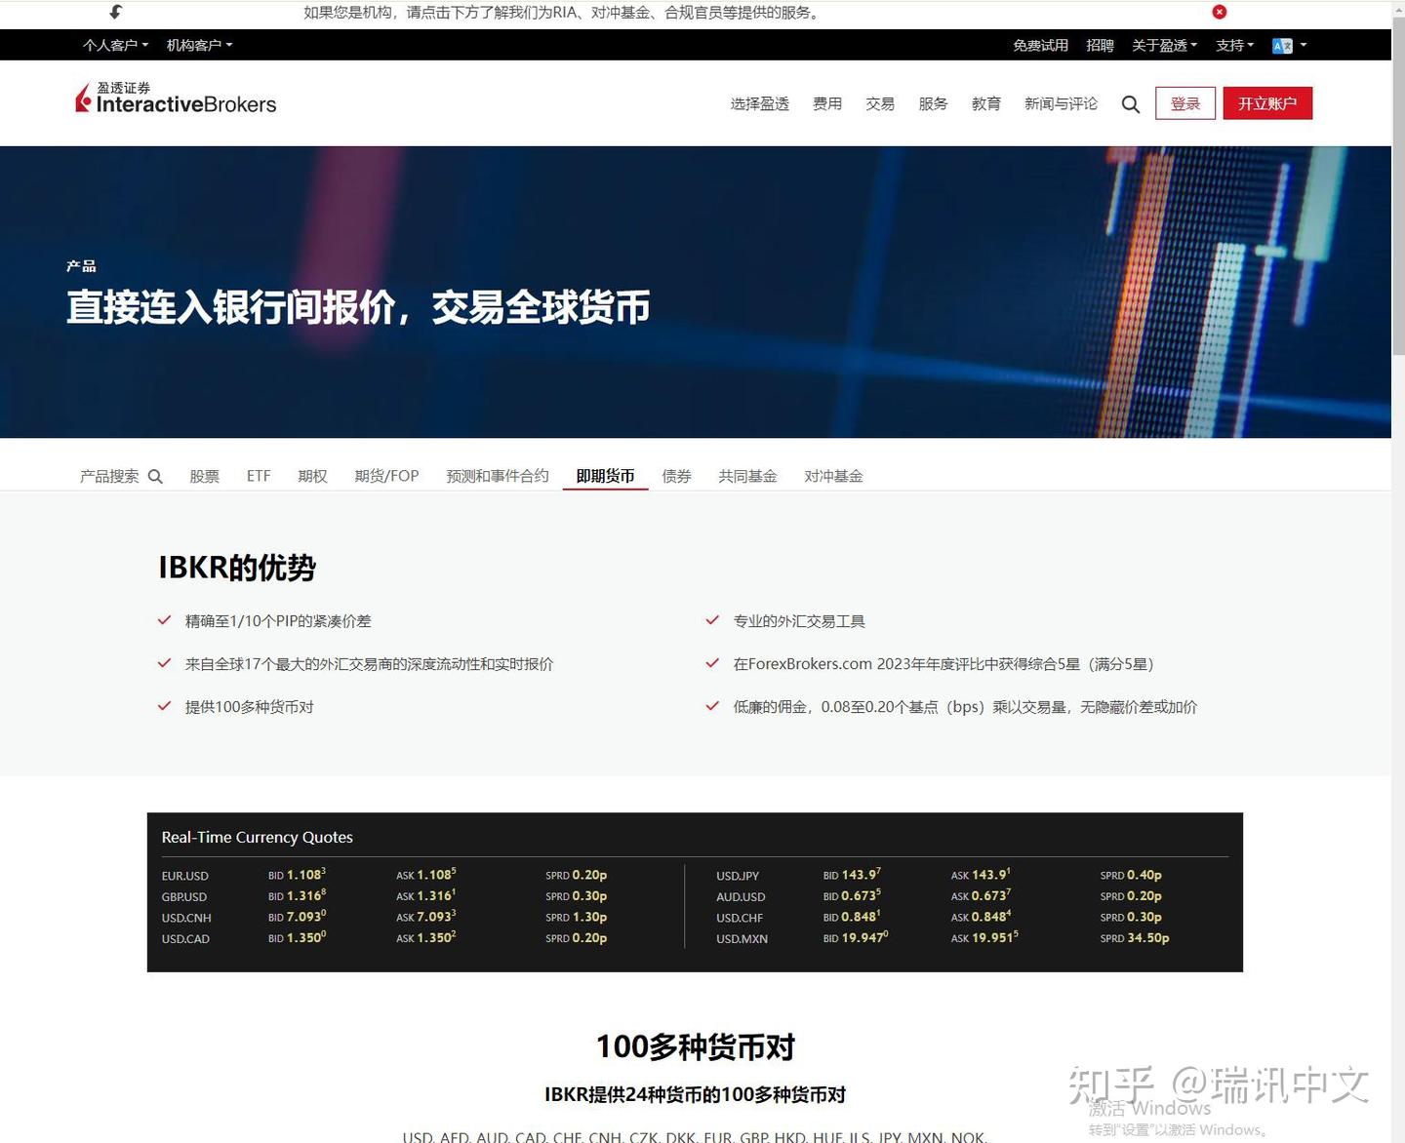Viewport: 1405px width, 1143px height.
Task: Open the 支持 dropdown menu
Action: (x=1233, y=45)
